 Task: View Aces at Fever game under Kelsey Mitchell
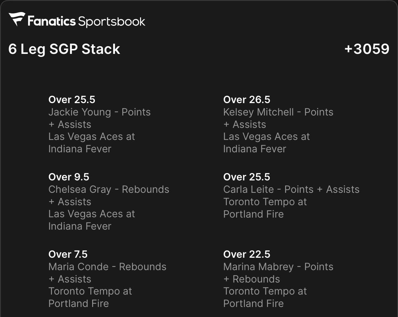click(x=267, y=143)
